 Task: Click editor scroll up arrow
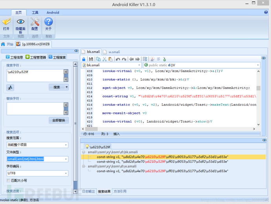pyautogui.click(x=258, y=71)
